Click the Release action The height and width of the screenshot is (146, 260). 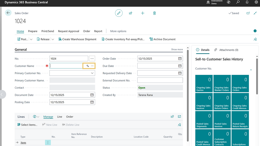tap(43, 39)
